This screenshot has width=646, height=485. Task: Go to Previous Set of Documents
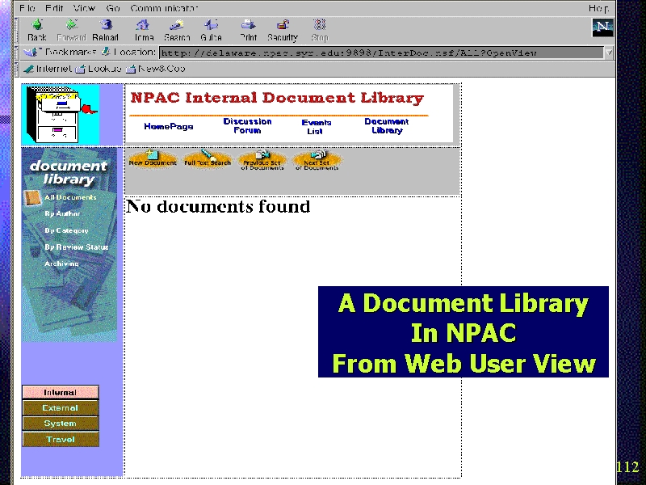pos(262,160)
